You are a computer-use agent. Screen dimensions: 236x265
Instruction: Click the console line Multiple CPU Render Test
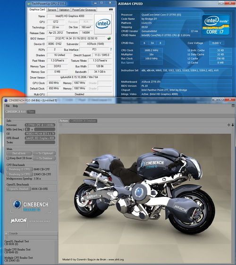[x=18, y=258]
